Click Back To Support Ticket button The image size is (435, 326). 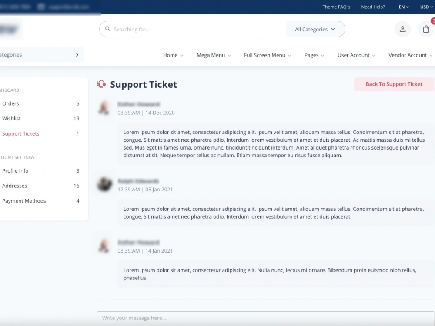click(x=394, y=84)
